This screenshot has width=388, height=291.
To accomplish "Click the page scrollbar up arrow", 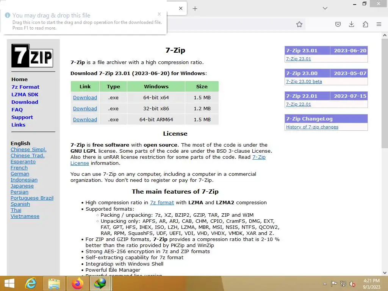I will (385, 35).
